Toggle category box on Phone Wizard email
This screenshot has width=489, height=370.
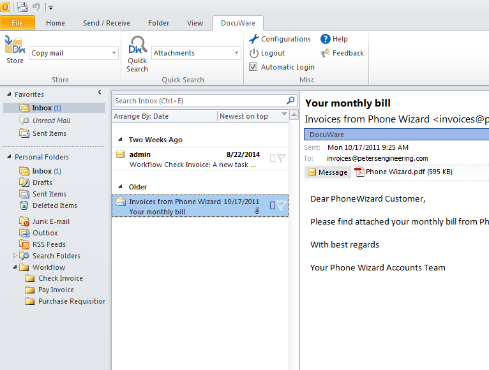click(x=272, y=205)
